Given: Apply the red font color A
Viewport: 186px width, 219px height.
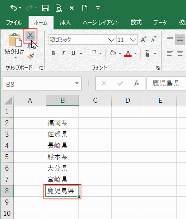Looking at the screenshot, I should [x=128, y=53].
